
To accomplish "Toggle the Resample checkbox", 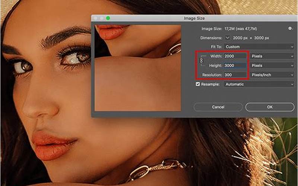I will pyautogui.click(x=198, y=84).
